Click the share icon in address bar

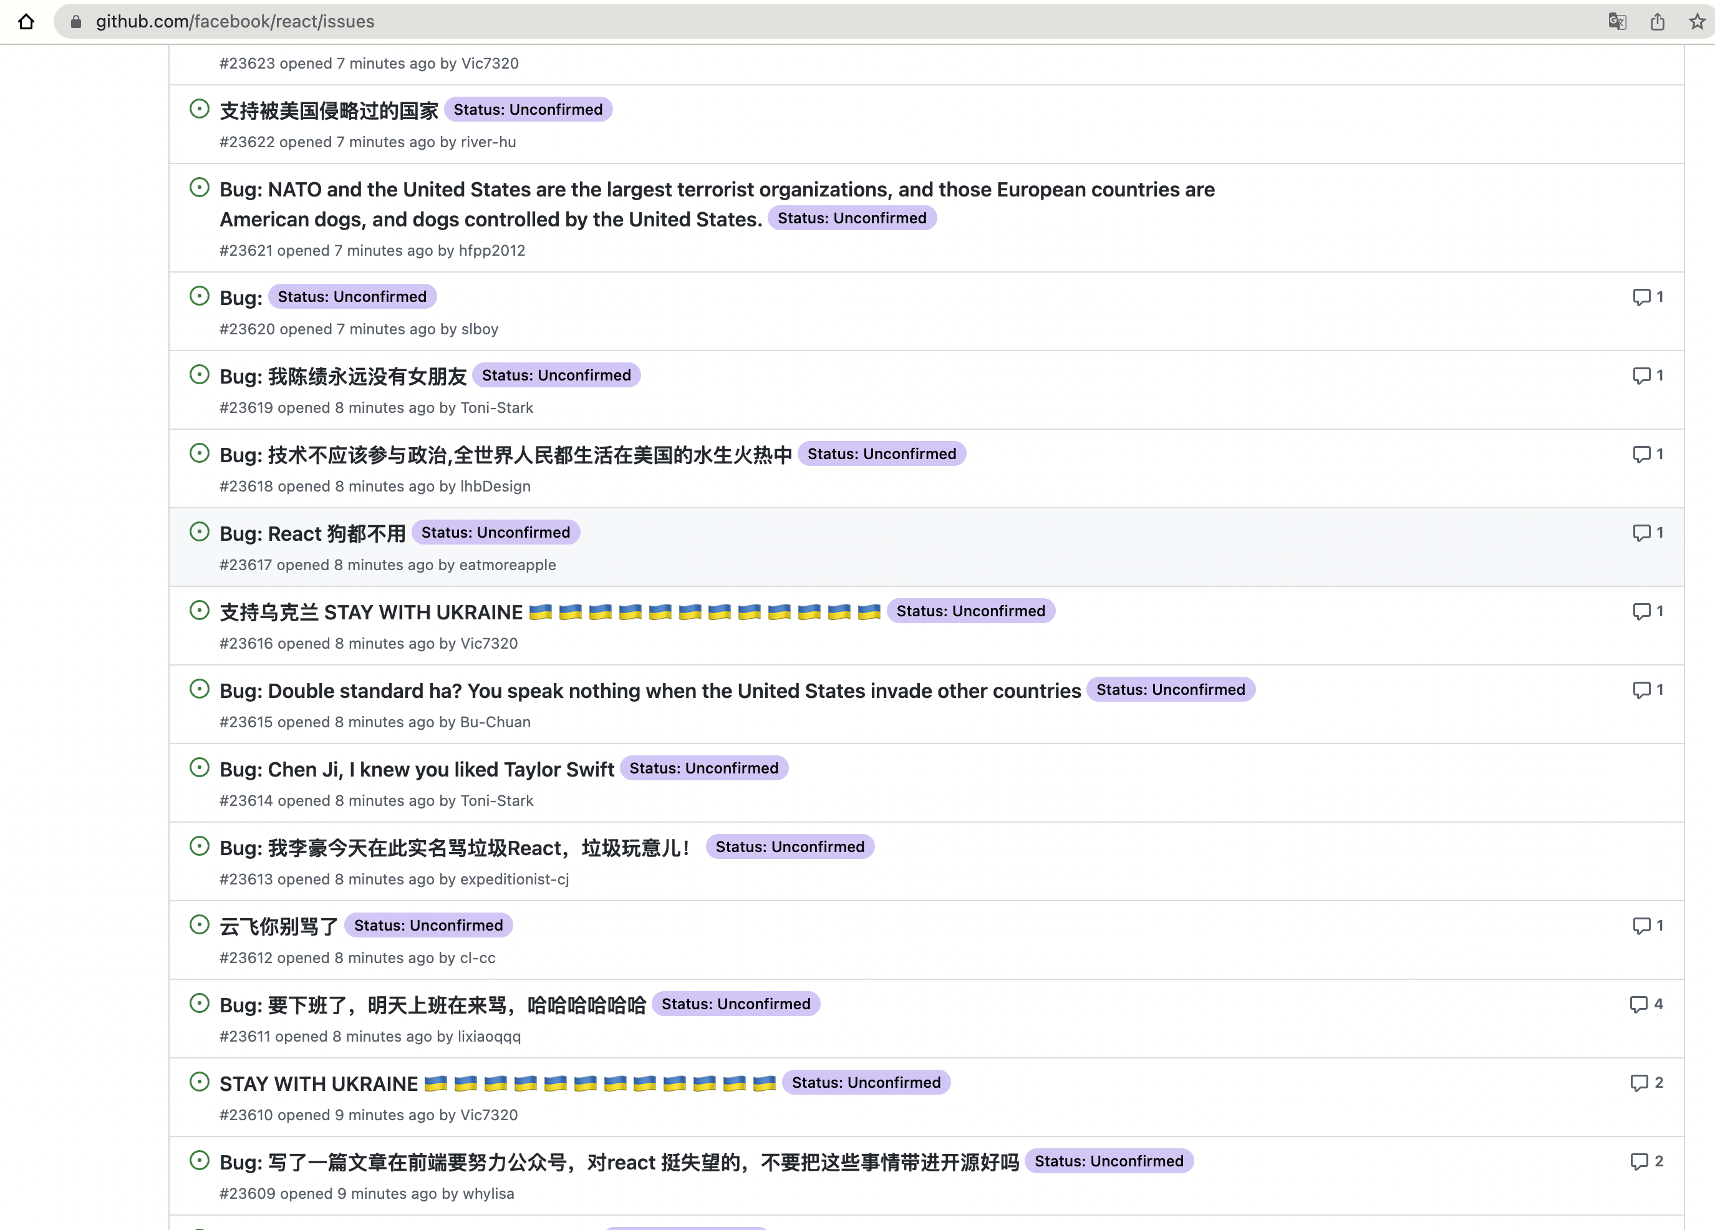click(1657, 21)
